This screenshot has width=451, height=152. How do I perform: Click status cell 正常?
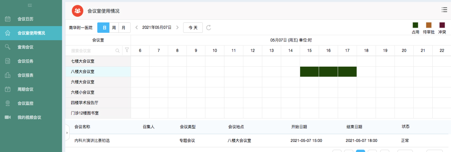pyautogui.click(x=405, y=141)
